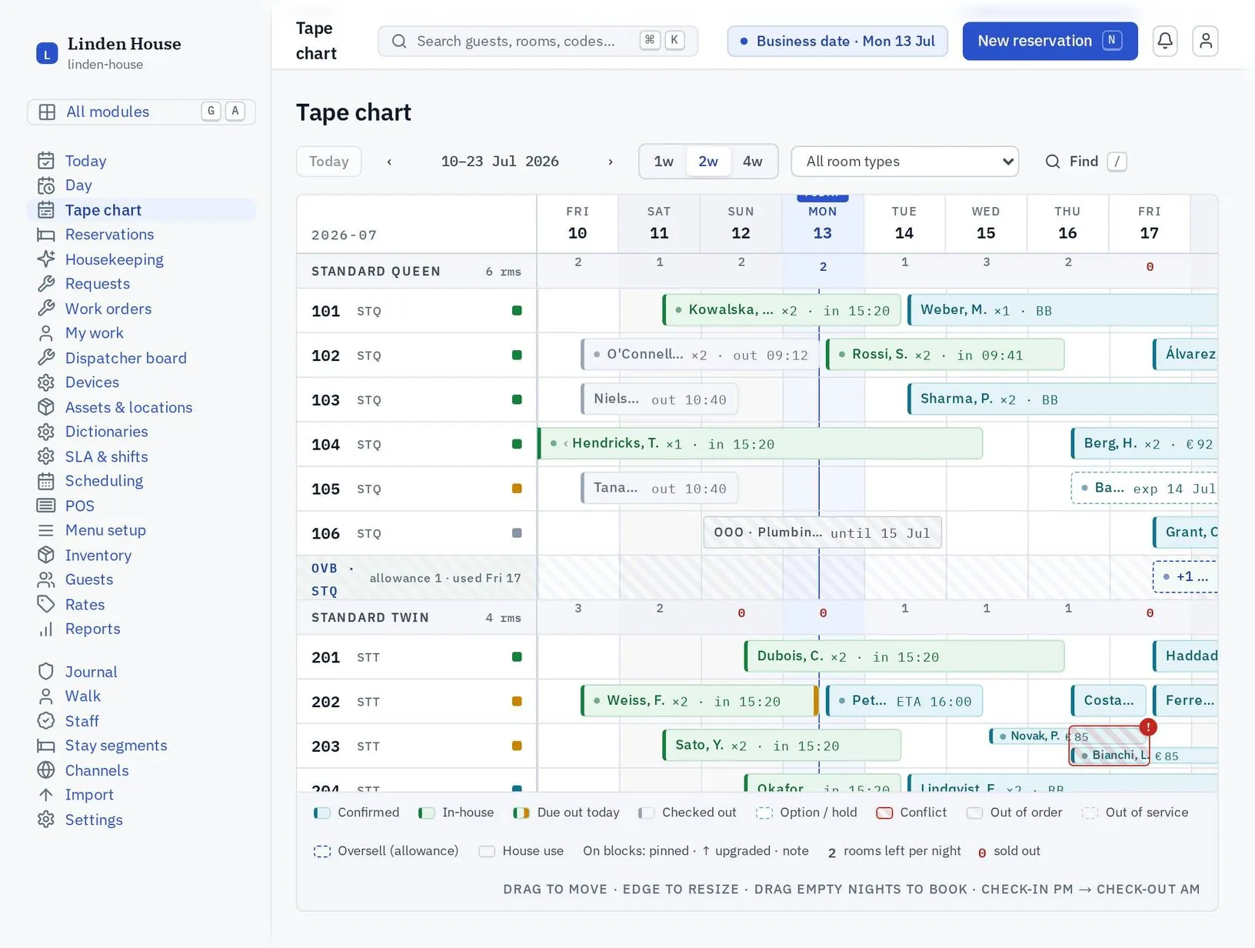Click the Import arrow icon
Image resolution: width=1255 pixels, height=948 pixels.
(46, 795)
